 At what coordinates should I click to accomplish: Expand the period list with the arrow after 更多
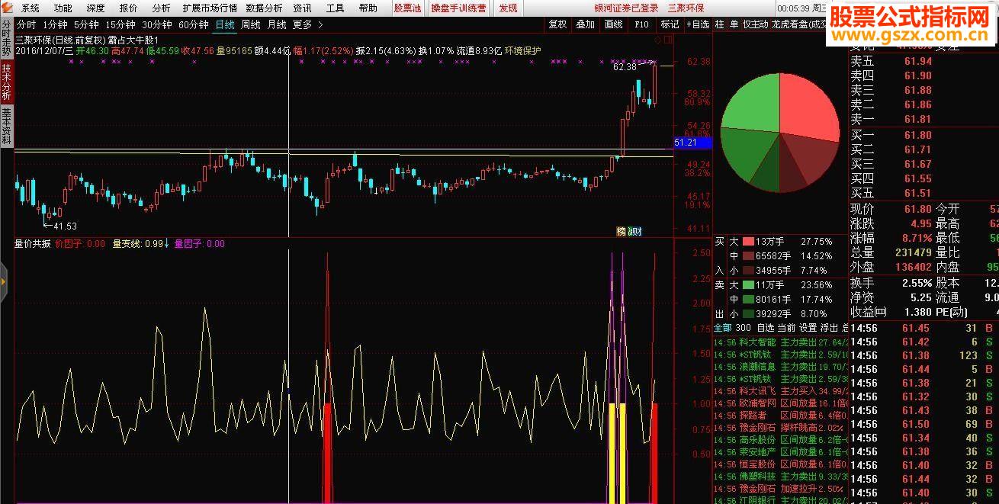point(320,24)
